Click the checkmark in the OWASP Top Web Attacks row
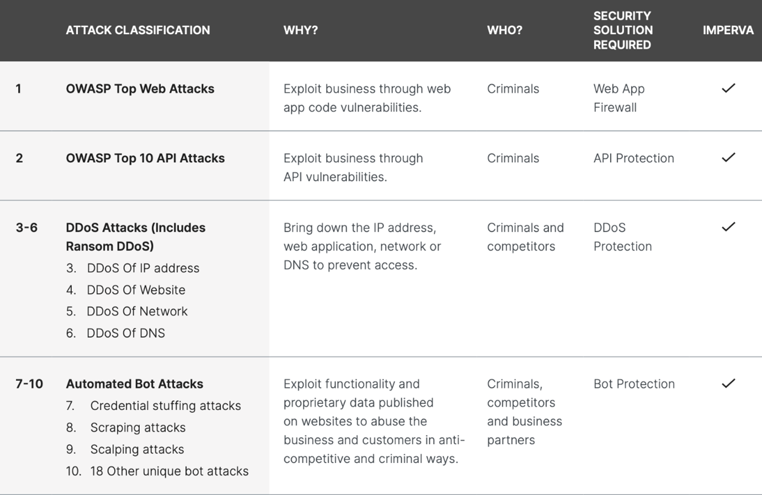The width and height of the screenshot is (762, 495). (x=728, y=88)
